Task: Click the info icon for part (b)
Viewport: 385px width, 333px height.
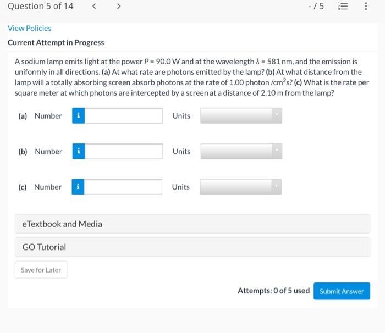Action: (x=79, y=151)
